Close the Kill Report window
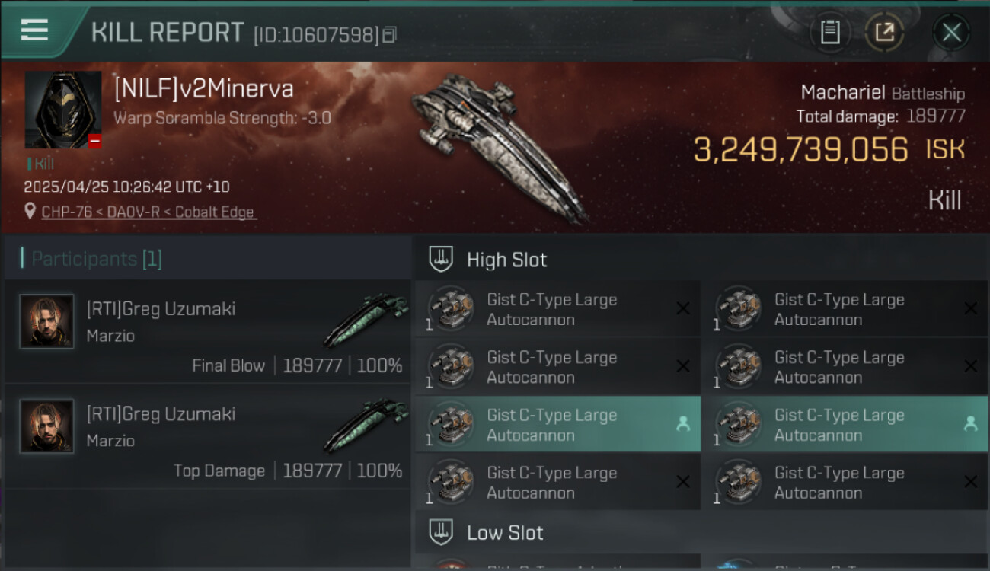Viewport: 990px width, 571px height. coord(951,32)
